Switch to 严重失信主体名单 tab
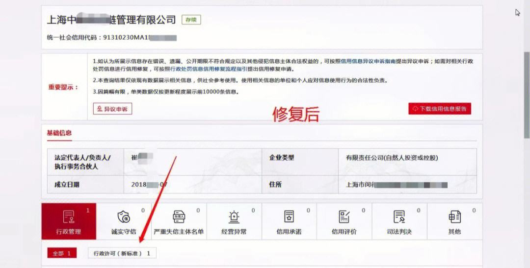The width and height of the screenshot is (530, 268). point(179,221)
